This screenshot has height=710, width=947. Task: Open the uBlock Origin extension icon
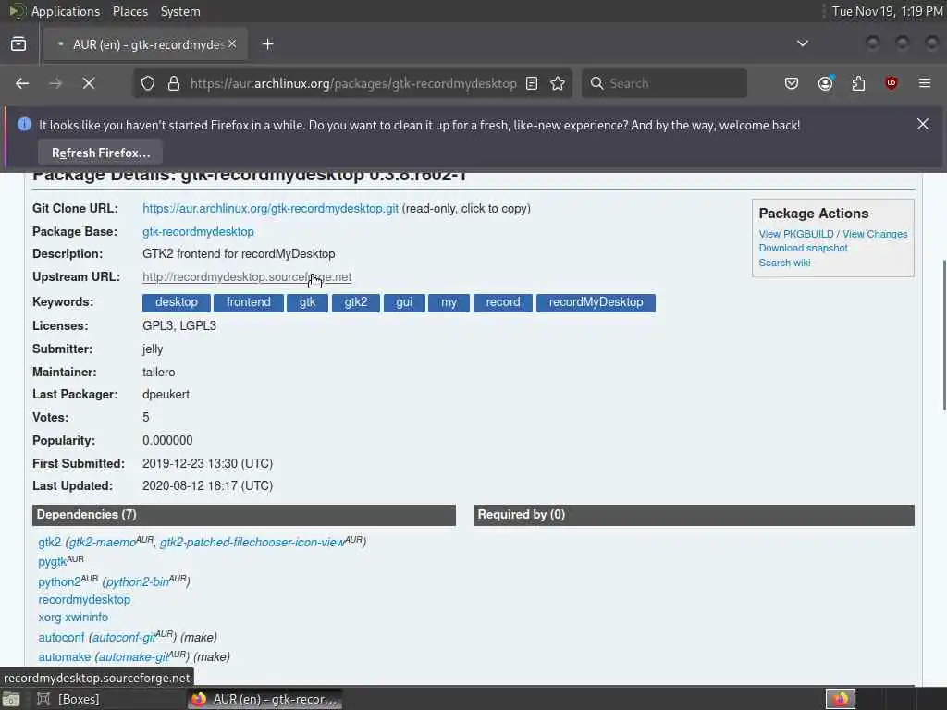[891, 83]
